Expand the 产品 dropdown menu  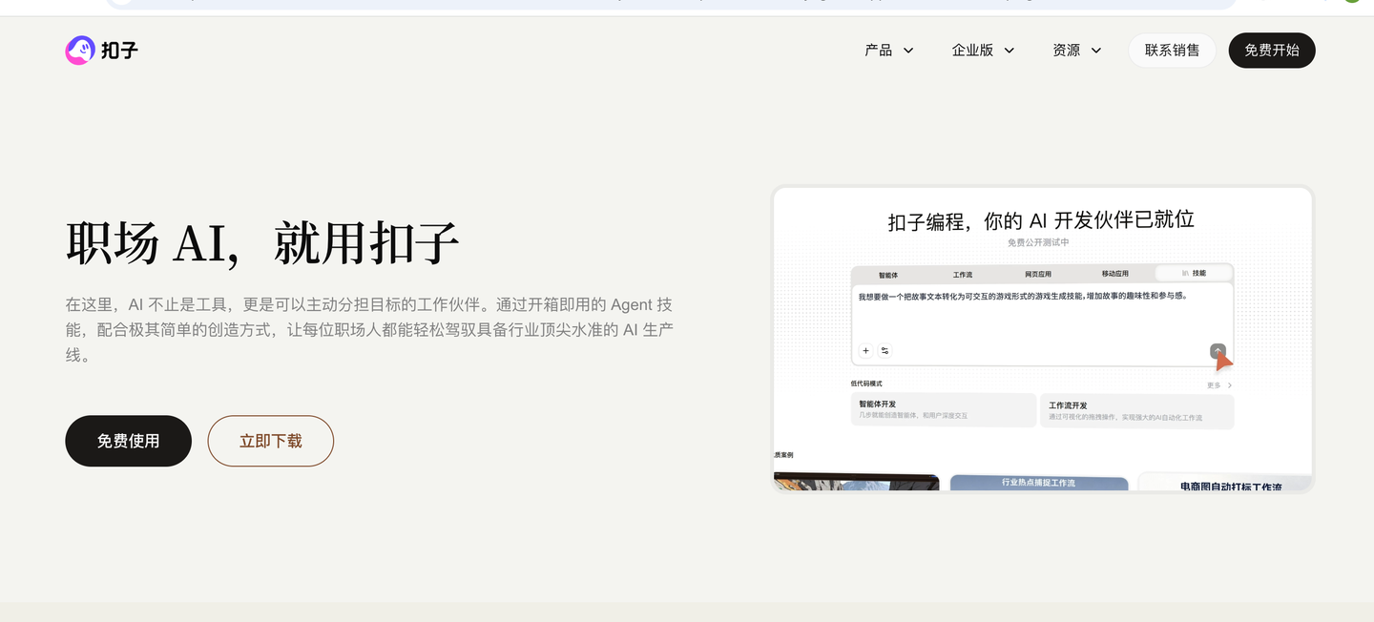888,51
